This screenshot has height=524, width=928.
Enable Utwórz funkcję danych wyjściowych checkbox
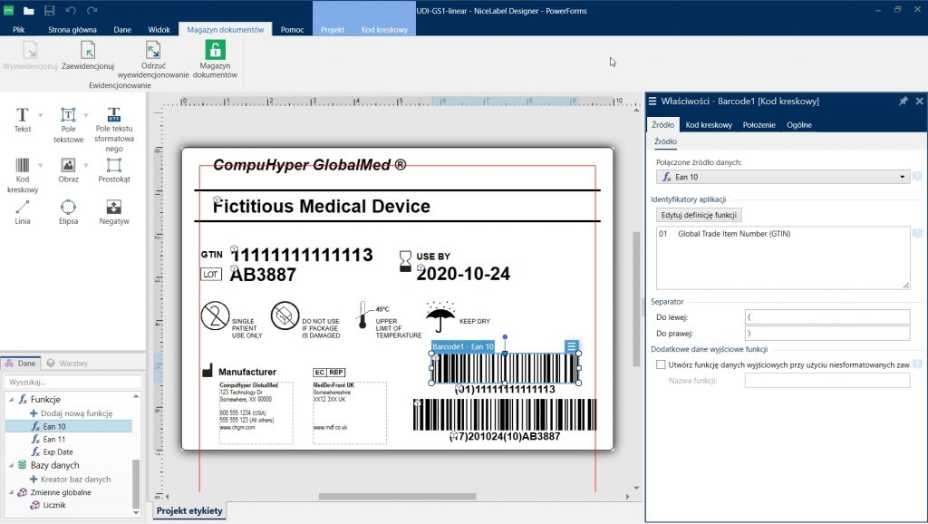[661, 364]
